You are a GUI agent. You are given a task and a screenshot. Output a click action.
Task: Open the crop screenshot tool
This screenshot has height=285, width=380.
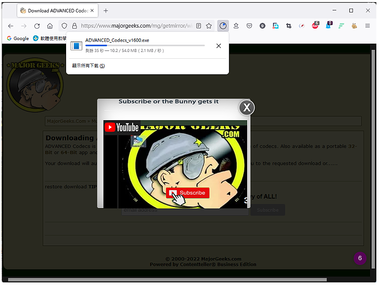(288, 25)
